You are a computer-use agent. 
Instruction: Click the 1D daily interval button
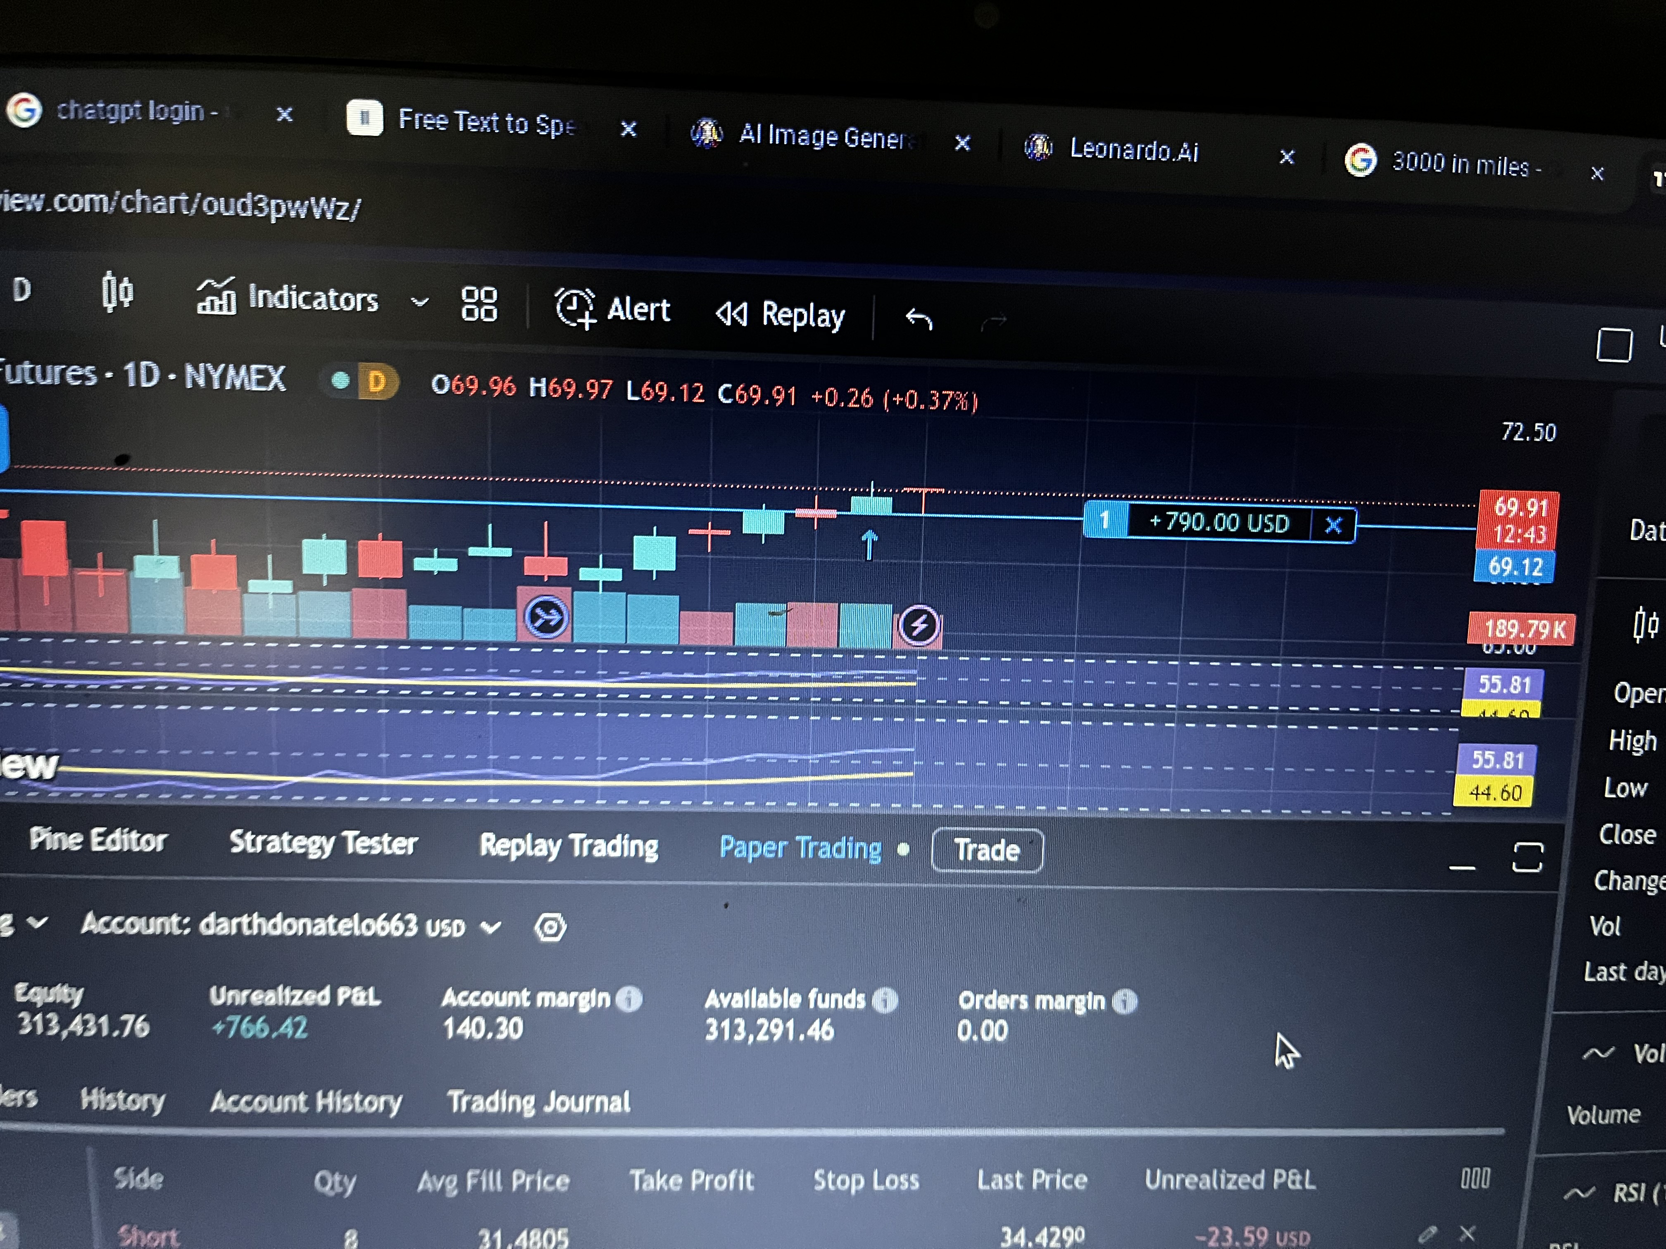(x=21, y=290)
